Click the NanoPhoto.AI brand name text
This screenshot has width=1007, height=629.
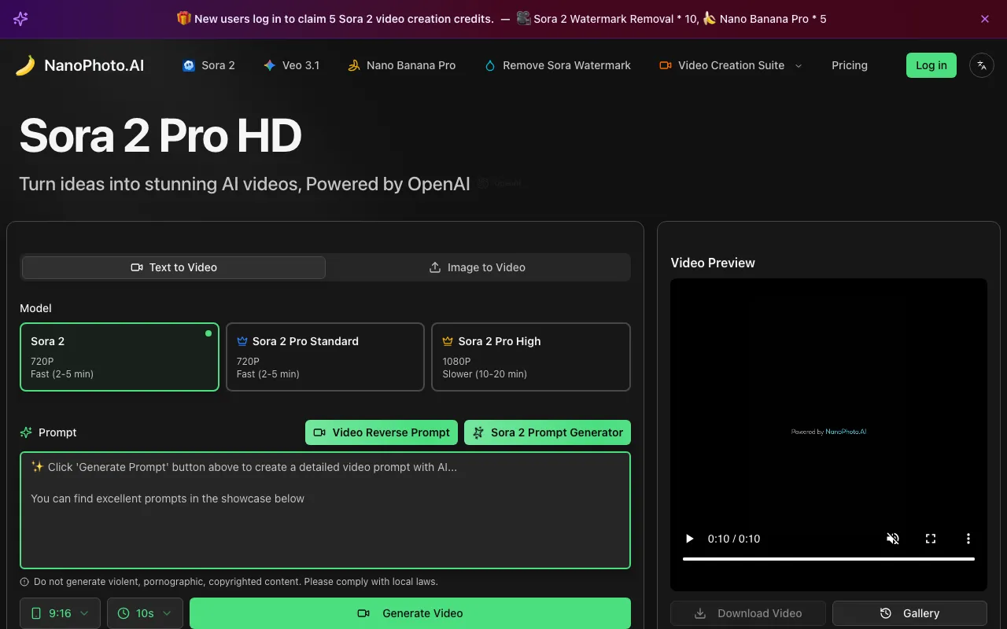point(94,65)
